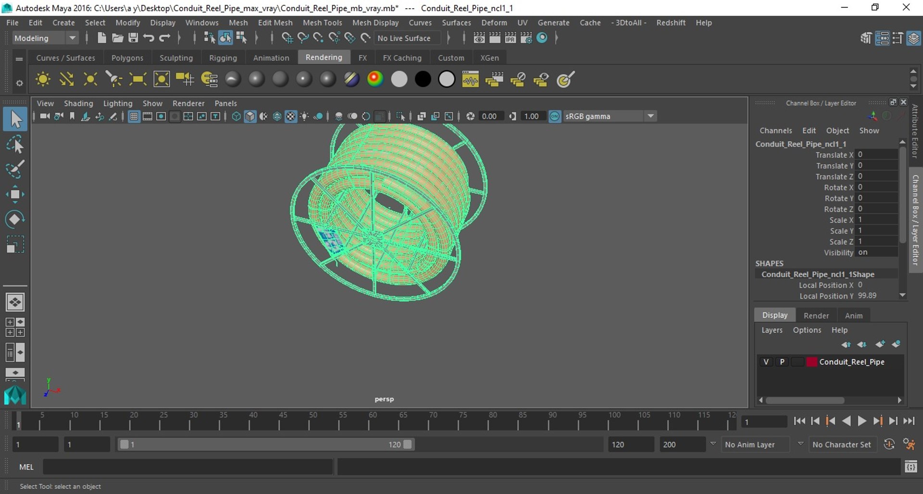923x494 pixels.
Task: Click the Blinn material sphere shelf icon
Action: (x=256, y=79)
